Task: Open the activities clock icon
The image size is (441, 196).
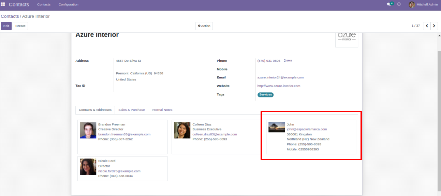Action: coord(399,4)
